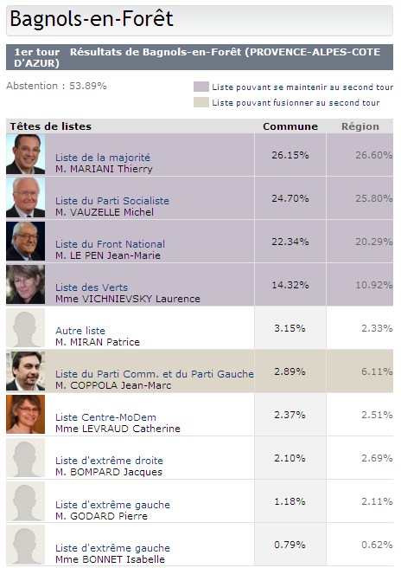Image resolution: width=401 pixels, height=568 pixels.
Task: Click Michel Vauzelle's portrait photo
Action: pyautogui.click(x=26, y=197)
